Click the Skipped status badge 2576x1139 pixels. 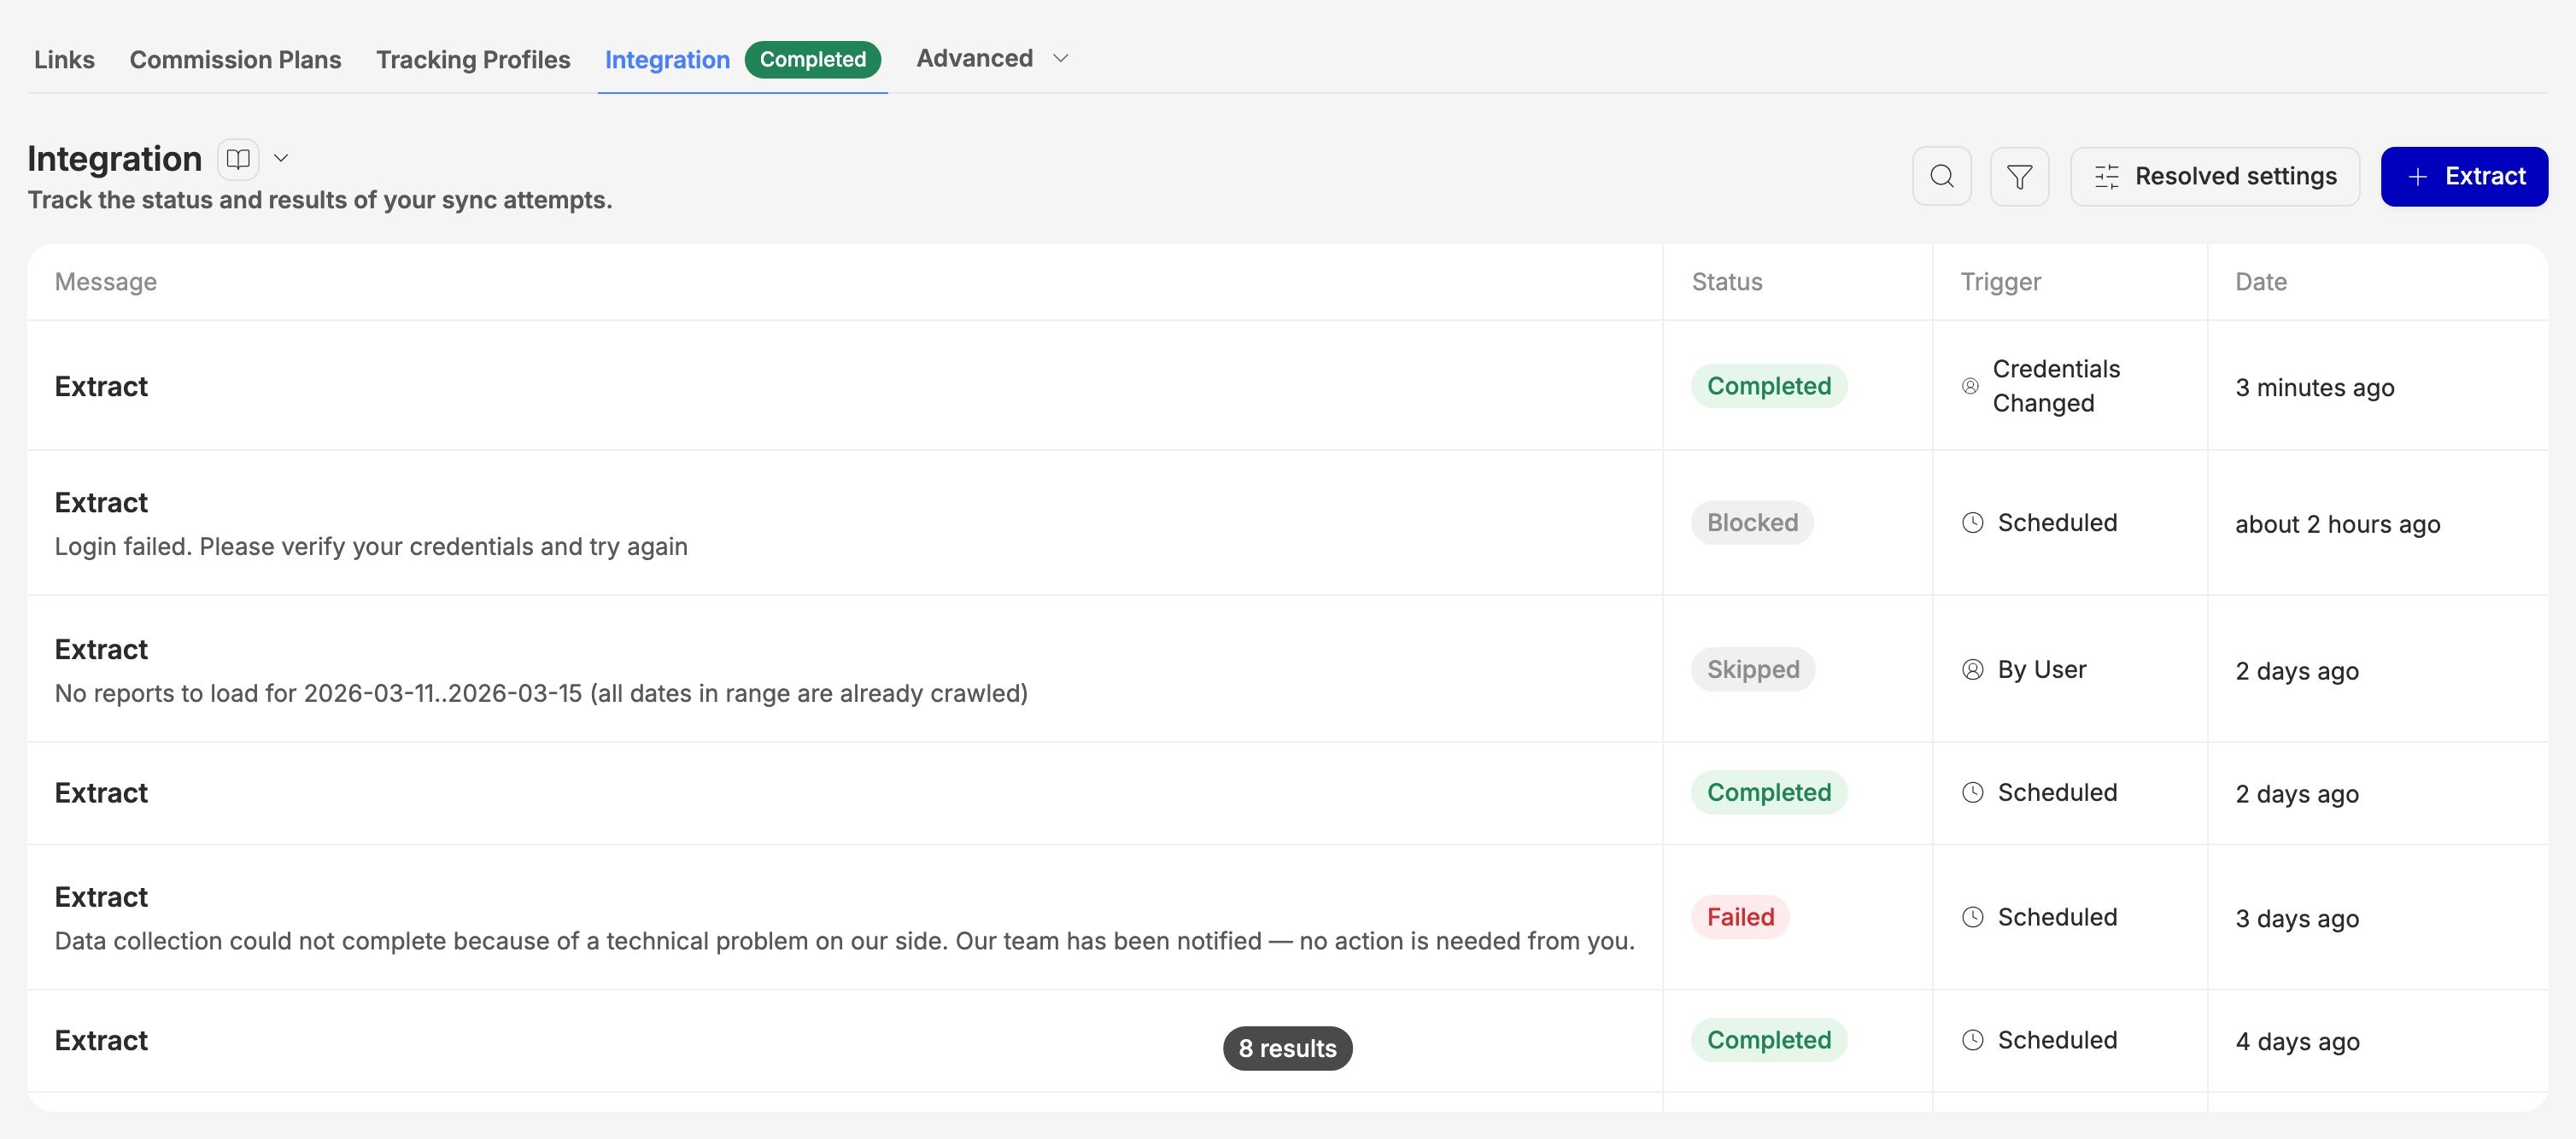click(x=1753, y=669)
